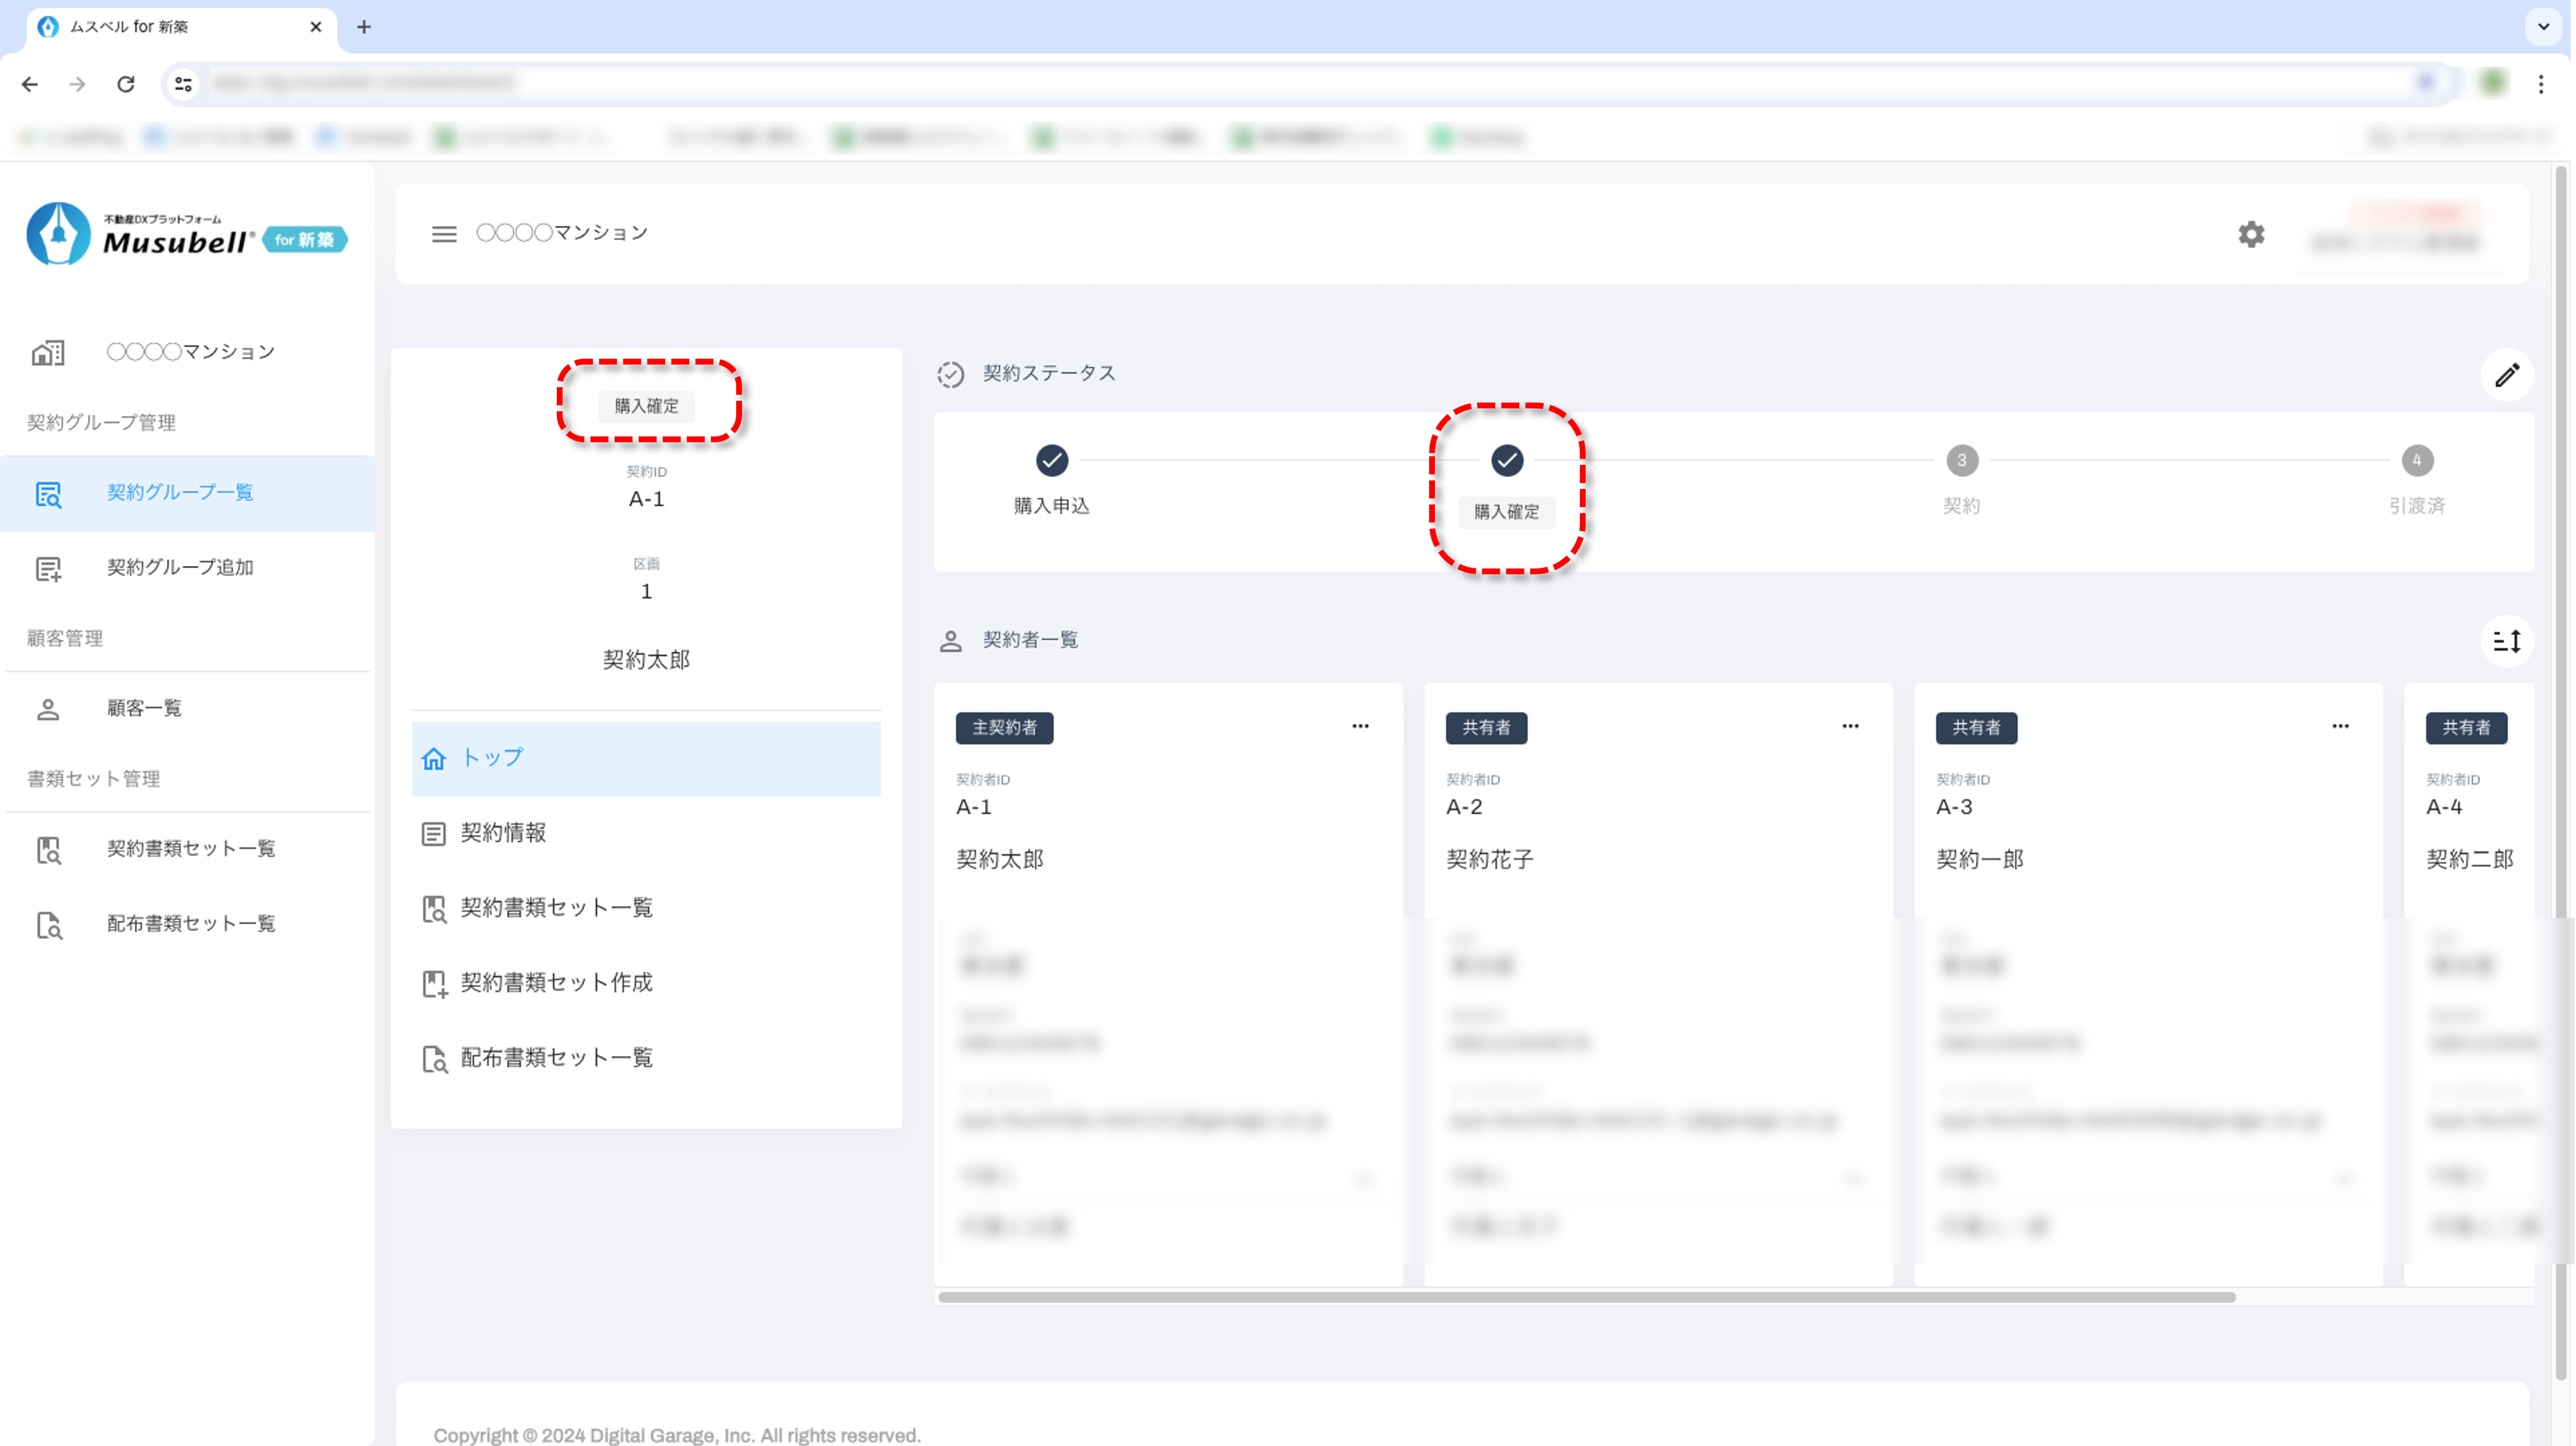Open 契約情報 in the contract menu
The image size is (2576, 1446).
click(503, 833)
